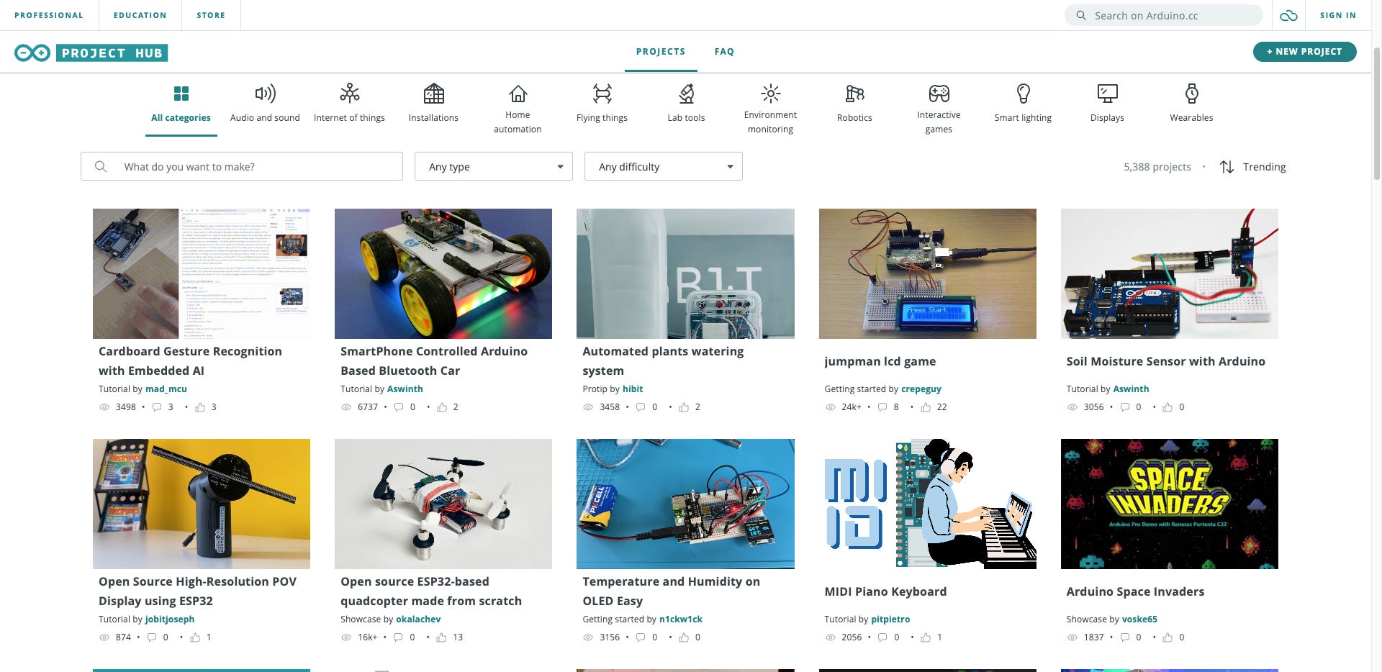Click the views eye icon on Soil Moisture Sensor
Screen dimensions: 1382x672
coord(1072,407)
